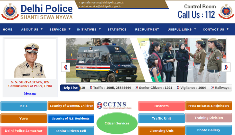The height and width of the screenshot is (135, 235).
Task: Click the S. N. Shrivastava, IPS name
Action: (30, 82)
